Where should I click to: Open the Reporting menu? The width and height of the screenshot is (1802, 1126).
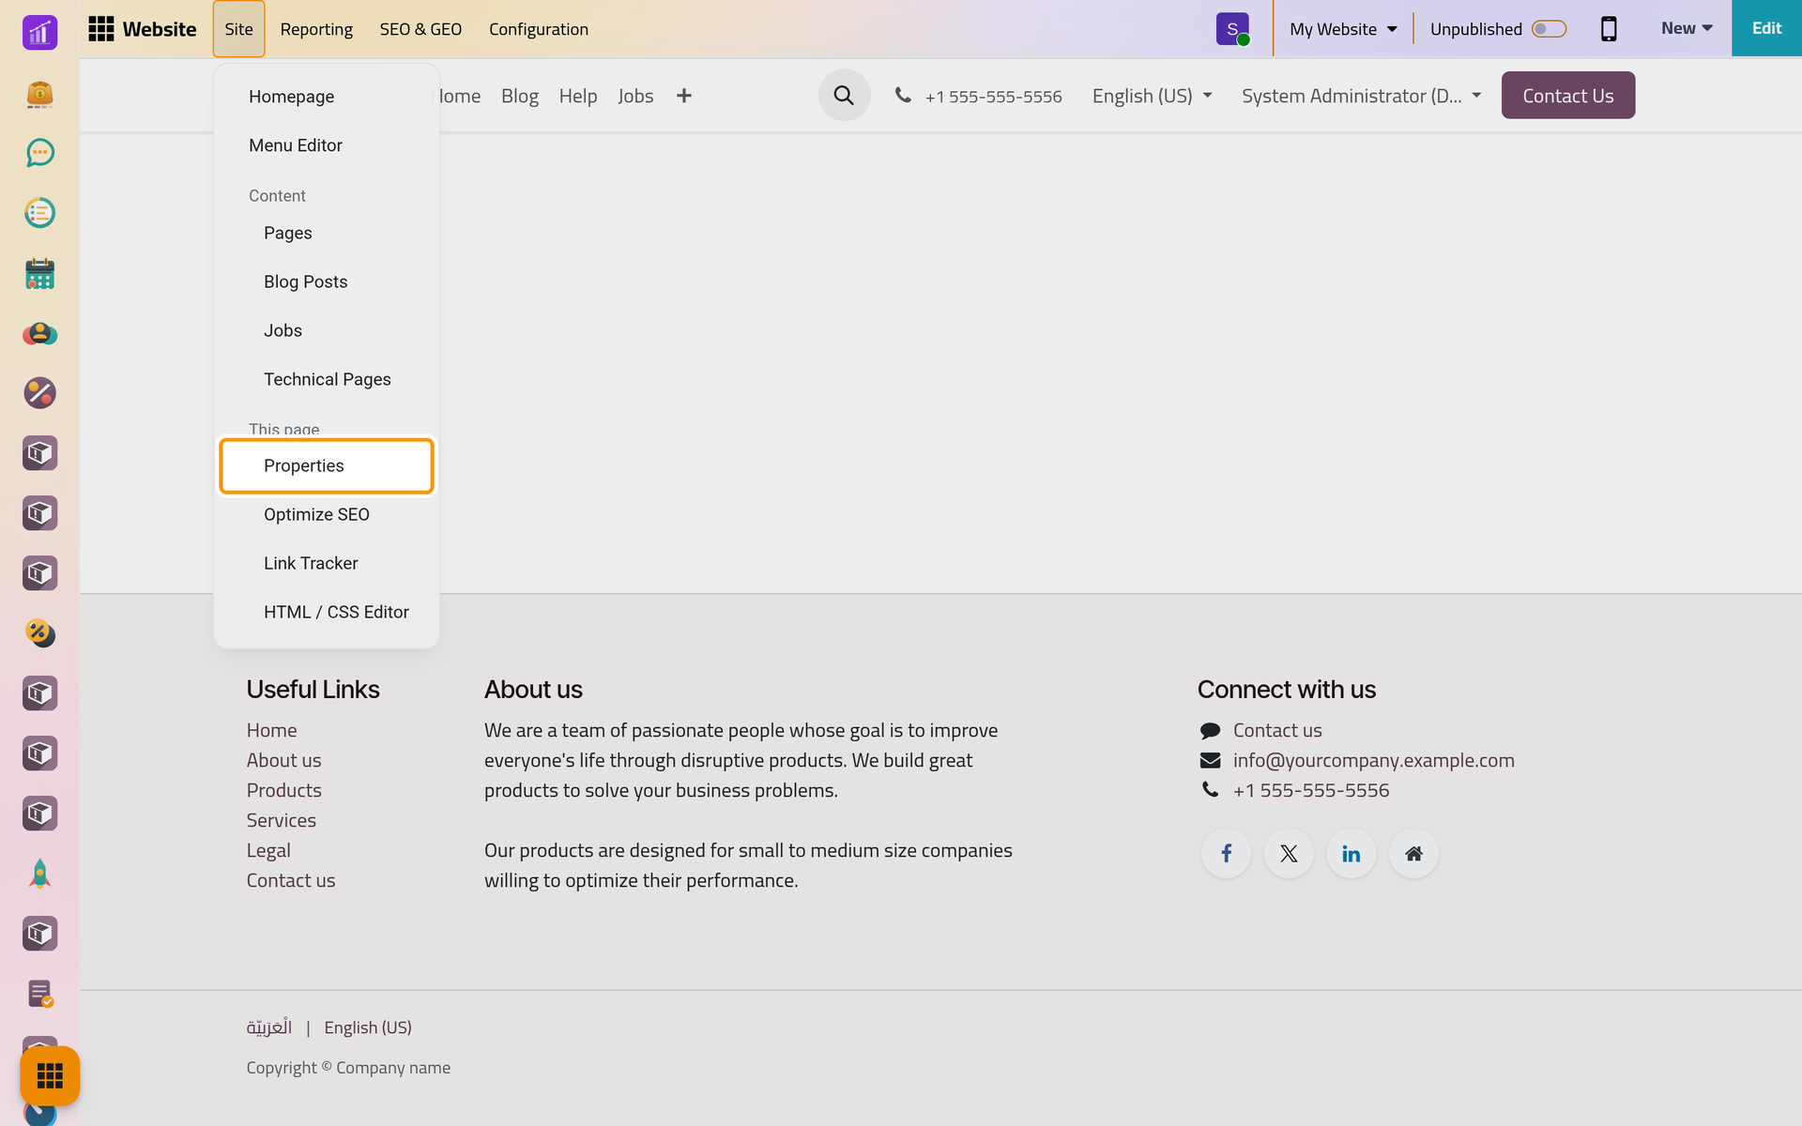coord(316,29)
